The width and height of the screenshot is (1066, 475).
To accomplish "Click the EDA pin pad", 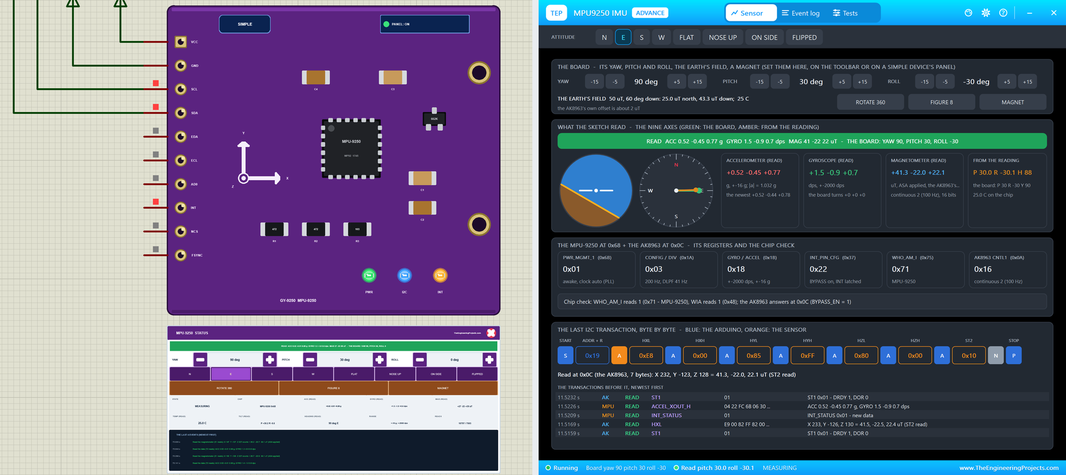I will (181, 136).
